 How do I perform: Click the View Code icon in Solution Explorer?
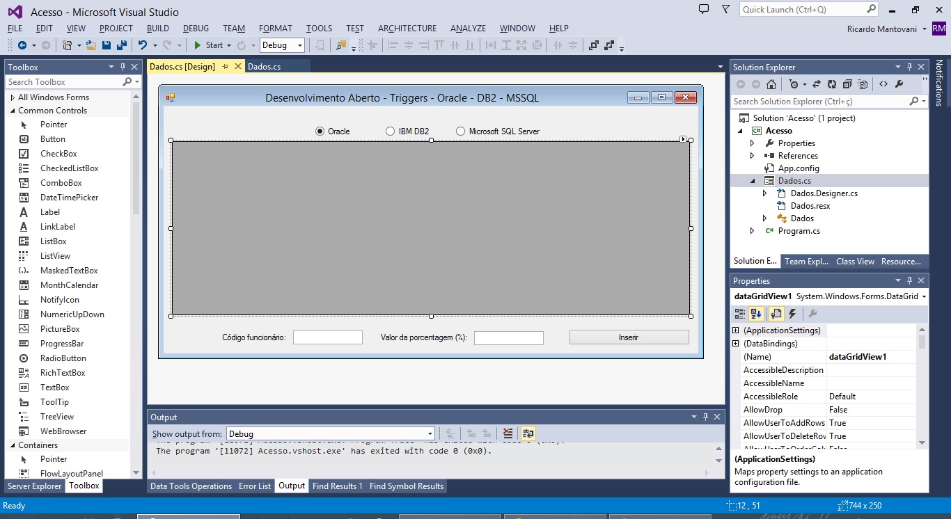click(883, 84)
